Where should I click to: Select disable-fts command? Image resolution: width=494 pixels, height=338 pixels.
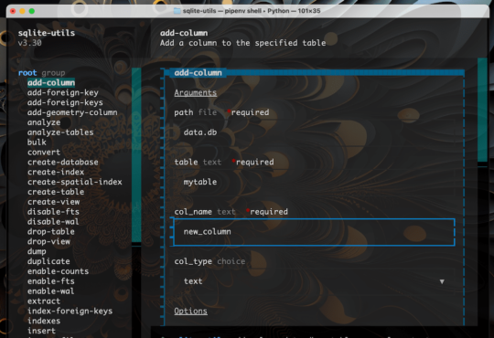53,212
